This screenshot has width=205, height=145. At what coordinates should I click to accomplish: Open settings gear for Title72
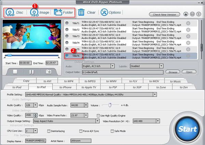point(188,30)
